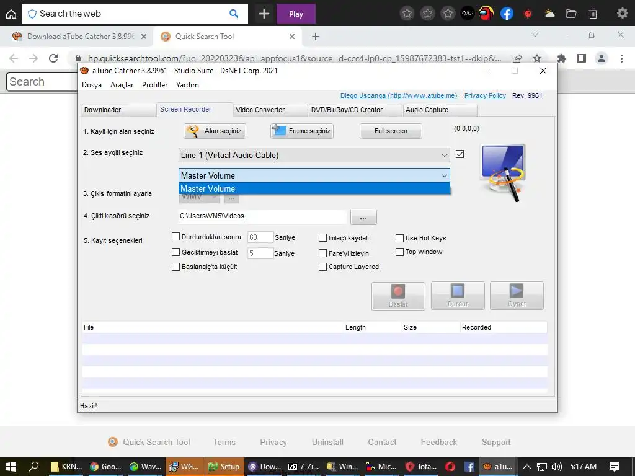Switch to the Video Converter tab
635x476 pixels.
coord(270,110)
